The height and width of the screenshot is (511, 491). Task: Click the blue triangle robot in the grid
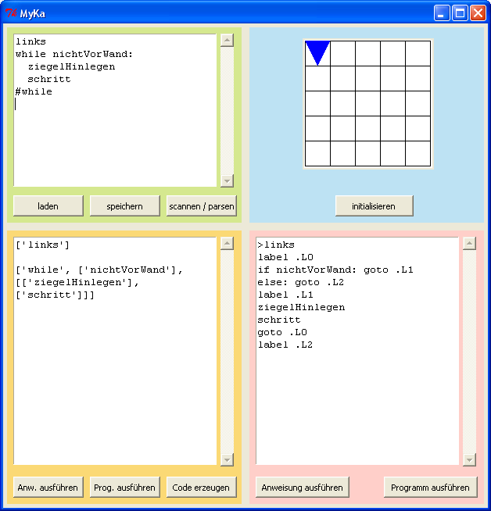tap(317, 52)
